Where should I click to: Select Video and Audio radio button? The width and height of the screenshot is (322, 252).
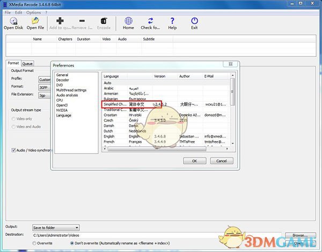click(13, 127)
